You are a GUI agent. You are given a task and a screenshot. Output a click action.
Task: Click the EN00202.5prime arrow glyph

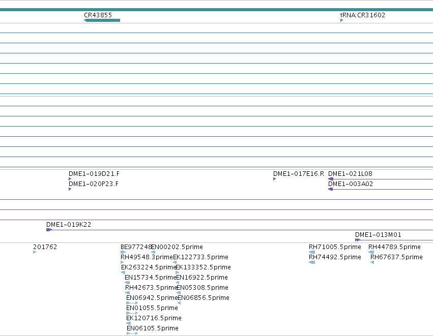[153, 252]
